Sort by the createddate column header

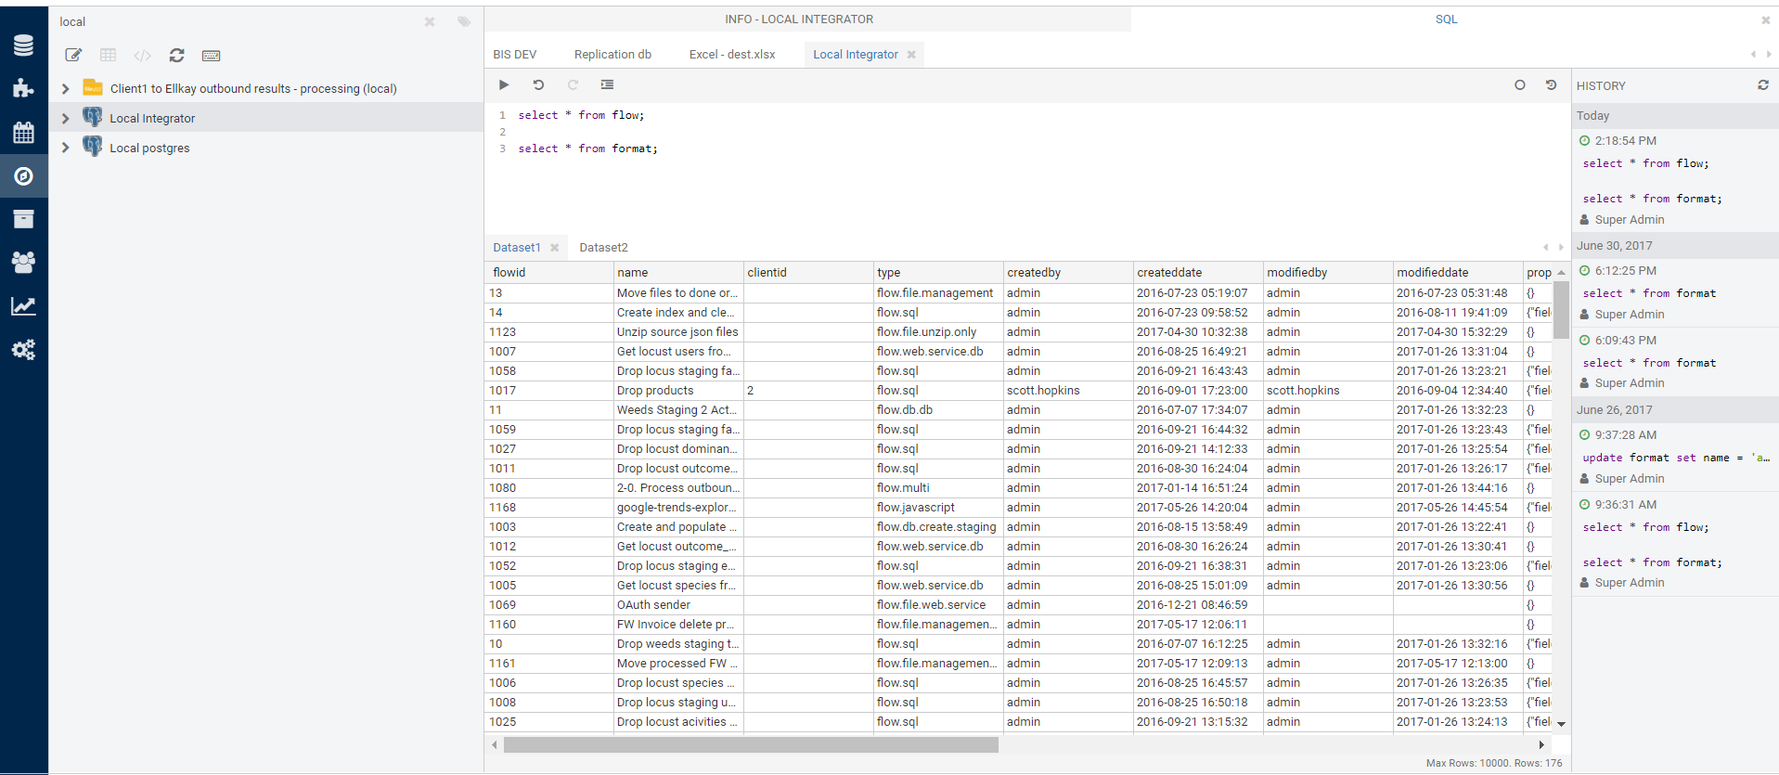pyautogui.click(x=1169, y=273)
